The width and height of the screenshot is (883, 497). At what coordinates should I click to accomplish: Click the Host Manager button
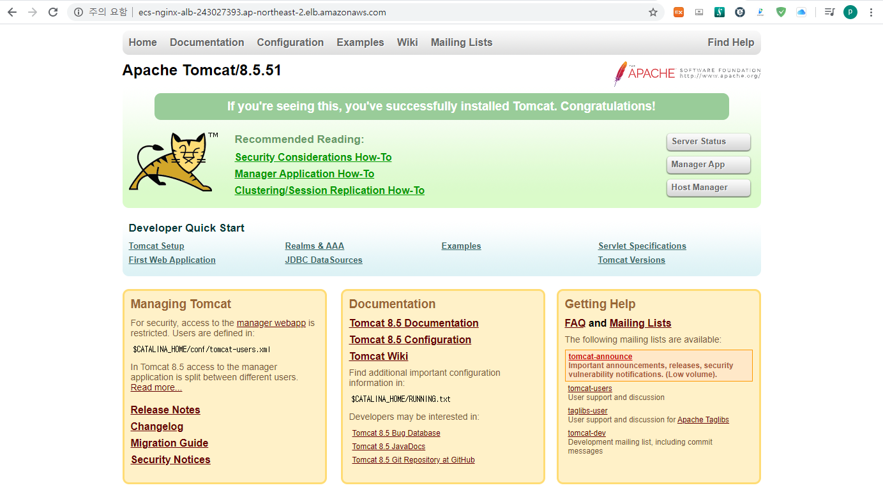pos(708,188)
